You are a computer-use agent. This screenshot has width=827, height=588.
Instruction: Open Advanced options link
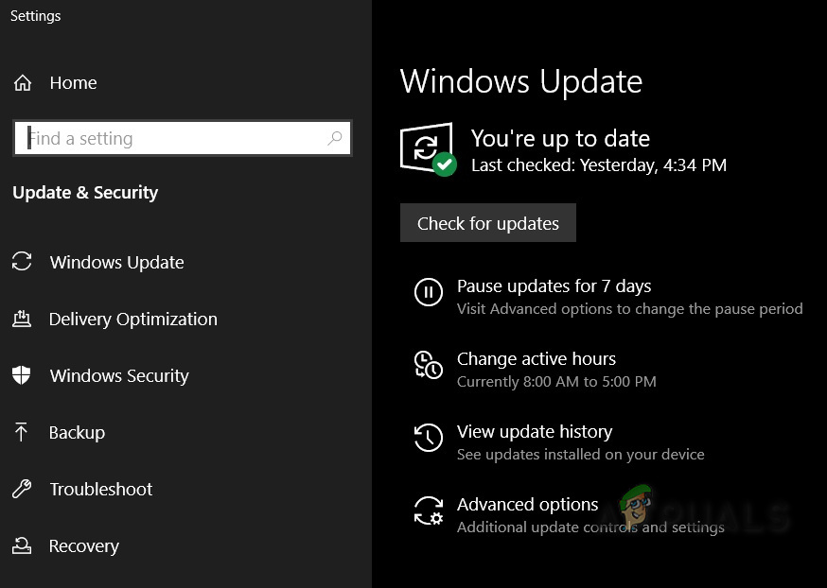pyautogui.click(x=527, y=504)
